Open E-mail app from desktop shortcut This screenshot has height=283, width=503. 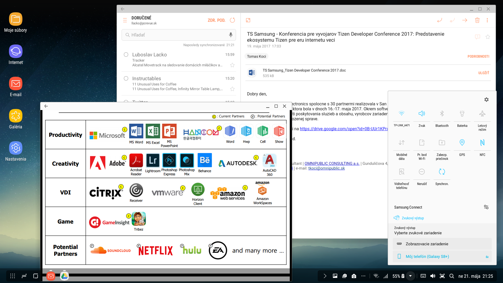pyautogui.click(x=16, y=84)
